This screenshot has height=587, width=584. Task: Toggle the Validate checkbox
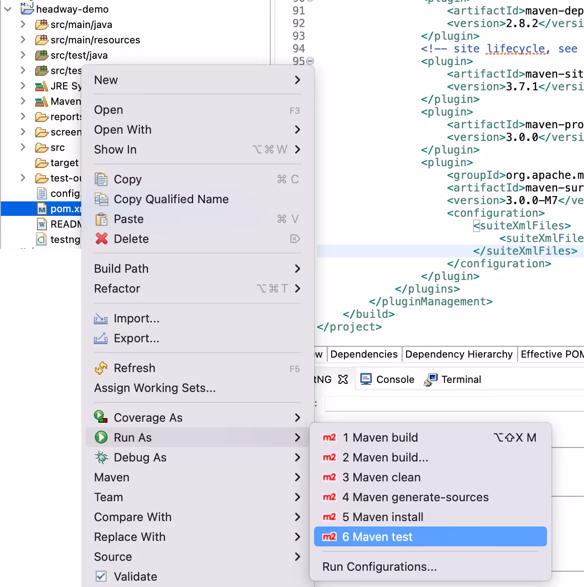click(x=101, y=576)
